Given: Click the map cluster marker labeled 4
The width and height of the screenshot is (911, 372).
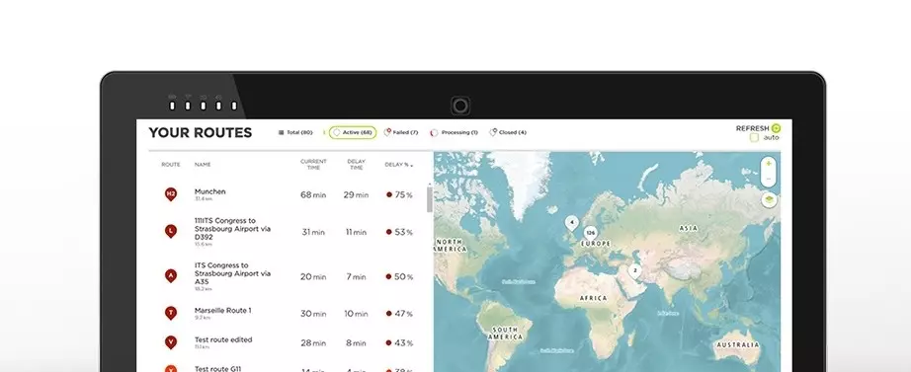Looking at the screenshot, I should point(572,223).
